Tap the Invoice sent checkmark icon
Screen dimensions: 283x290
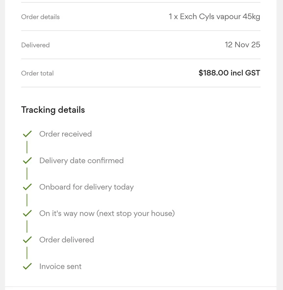[27, 266]
